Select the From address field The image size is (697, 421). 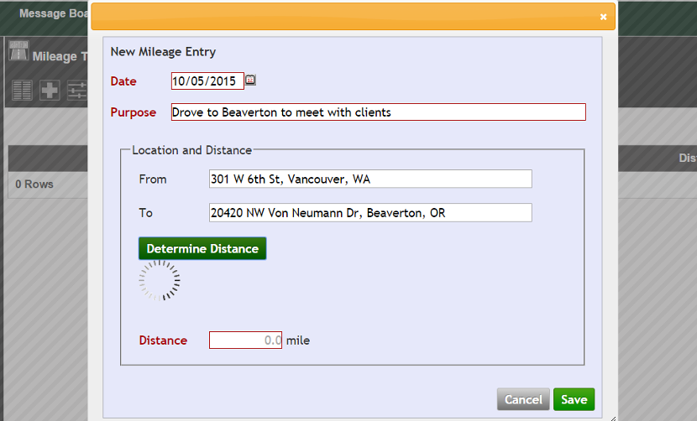369,179
